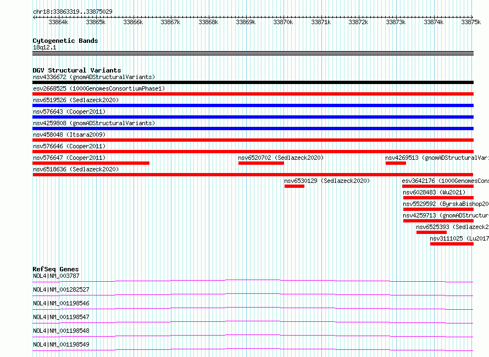Open the nsv576646 (Cooper2011) label
Image resolution: width=489 pixels, height=357 pixels.
tap(69, 146)
